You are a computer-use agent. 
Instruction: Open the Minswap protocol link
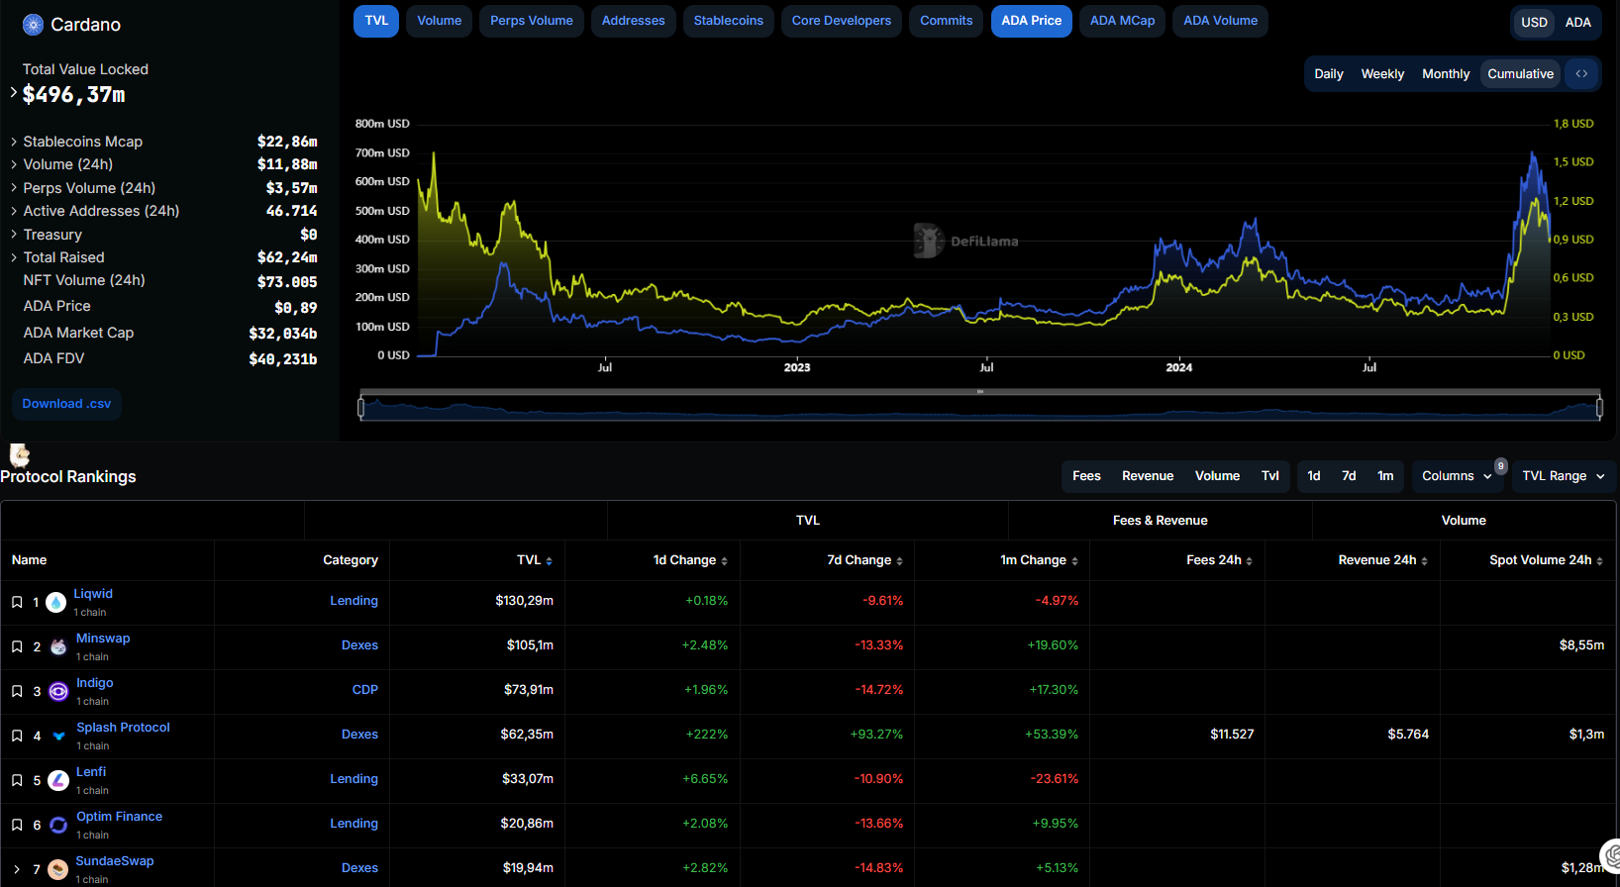[103, 639]
